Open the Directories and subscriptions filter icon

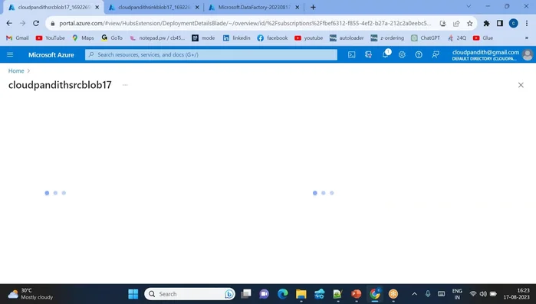coord(368,54)
